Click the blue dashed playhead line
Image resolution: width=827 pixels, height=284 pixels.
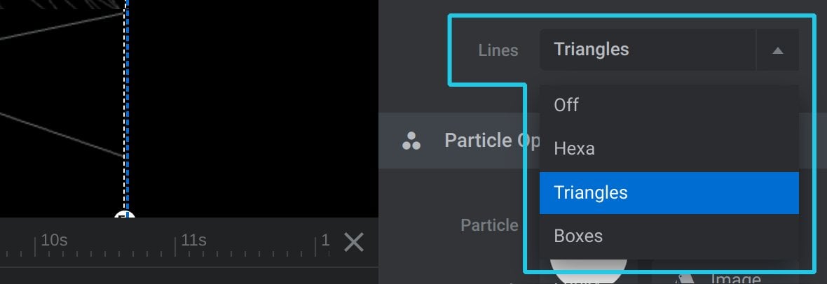pyautogui.click(x=127, y=106)
